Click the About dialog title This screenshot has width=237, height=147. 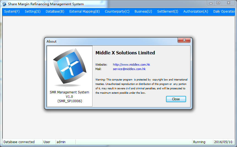[51, 41]
